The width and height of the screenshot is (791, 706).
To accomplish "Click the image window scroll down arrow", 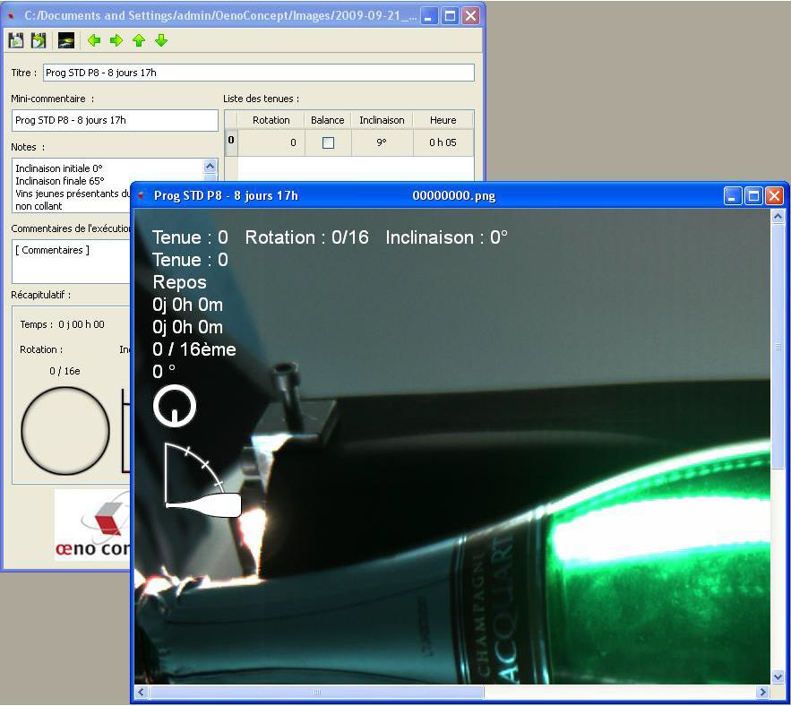I will [778, 677].
